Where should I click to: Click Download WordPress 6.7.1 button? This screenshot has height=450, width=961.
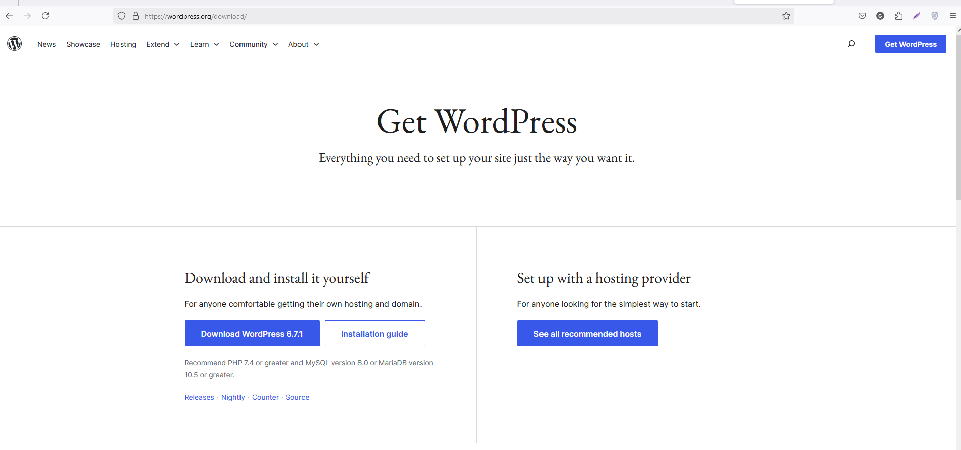[x=252, y=334]
